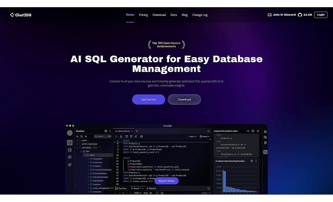Collapse the 'tables' folder
333x202 pixels.
pyautogui.click(x=85, y=155)
